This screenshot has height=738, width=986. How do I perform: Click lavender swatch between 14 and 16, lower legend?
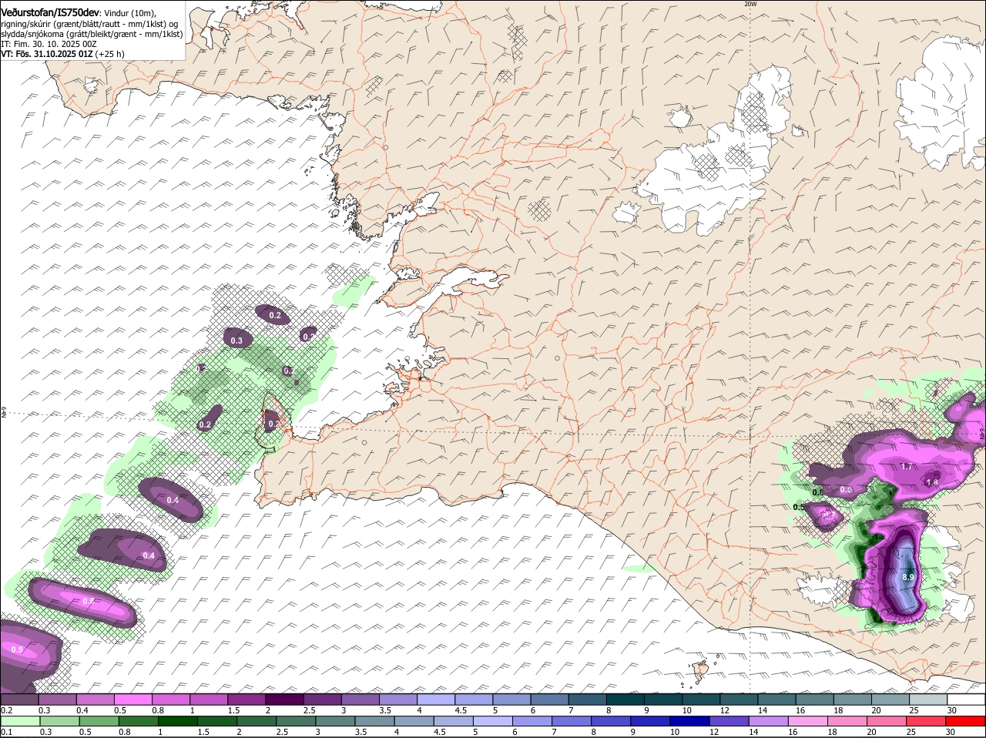pos(768,721)
